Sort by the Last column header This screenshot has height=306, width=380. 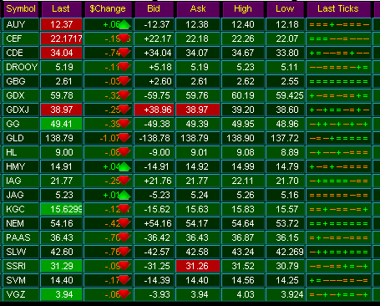click(62, 9)
